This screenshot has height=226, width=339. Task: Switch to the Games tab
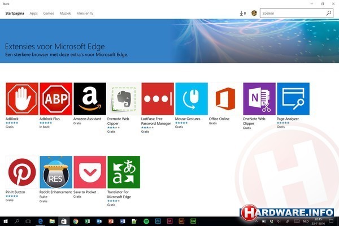pos(49,13)
